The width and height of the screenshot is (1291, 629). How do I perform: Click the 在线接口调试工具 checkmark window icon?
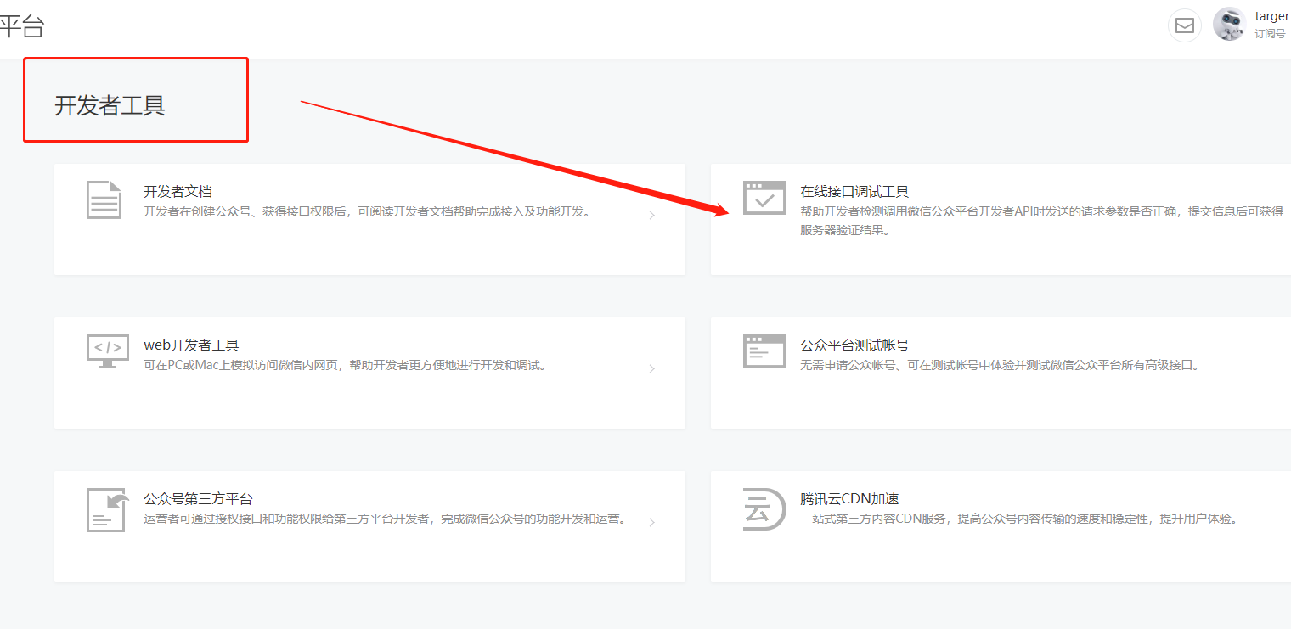(764, 198)
